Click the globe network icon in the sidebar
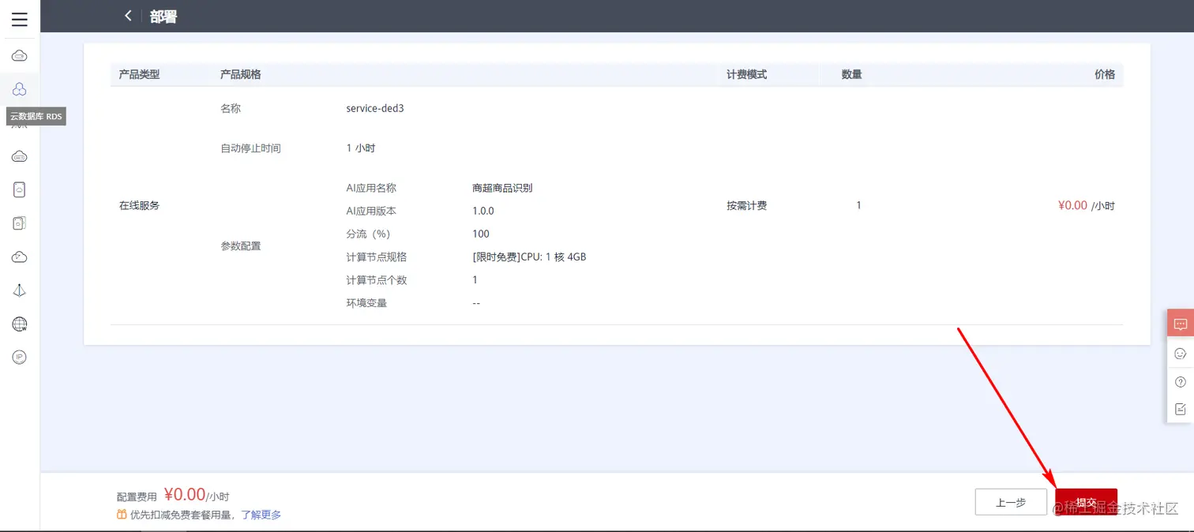The width and height of the screenshot is (1194, 532). click(x=20, y=324)
